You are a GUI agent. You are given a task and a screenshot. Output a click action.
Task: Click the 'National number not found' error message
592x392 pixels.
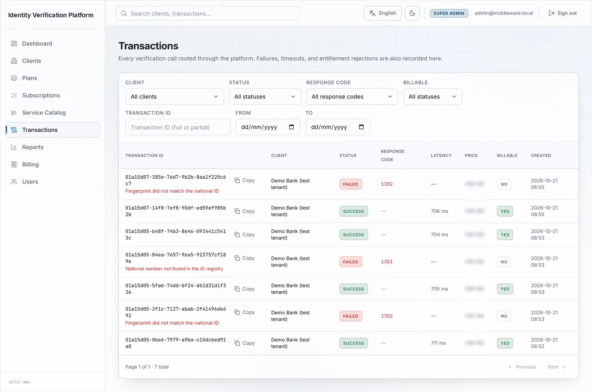tap(174, 269)
